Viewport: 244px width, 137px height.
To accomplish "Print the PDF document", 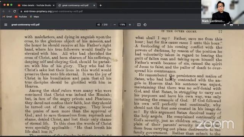I will point(231,25).
